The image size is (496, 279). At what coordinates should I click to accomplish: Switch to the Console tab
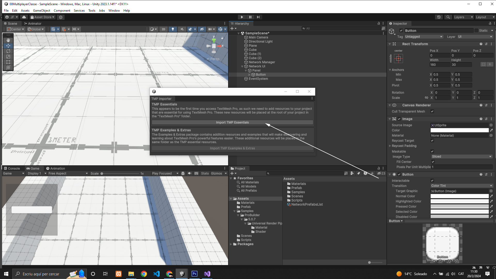click(x=12, y=168)
